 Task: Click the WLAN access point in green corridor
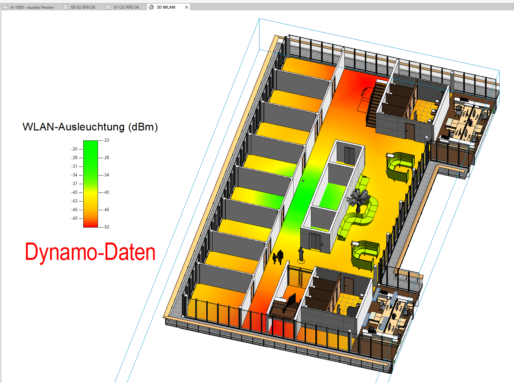coord(303,181)
